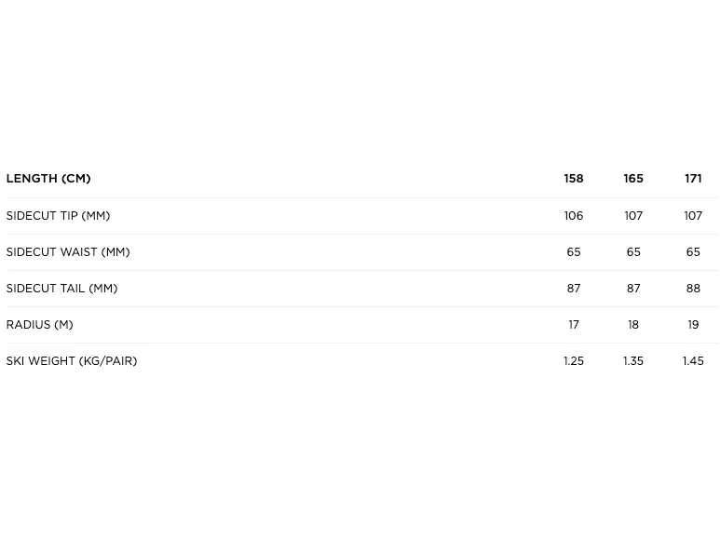
Task: Click the 88 sidecut tail value
Action: point(693,288)
